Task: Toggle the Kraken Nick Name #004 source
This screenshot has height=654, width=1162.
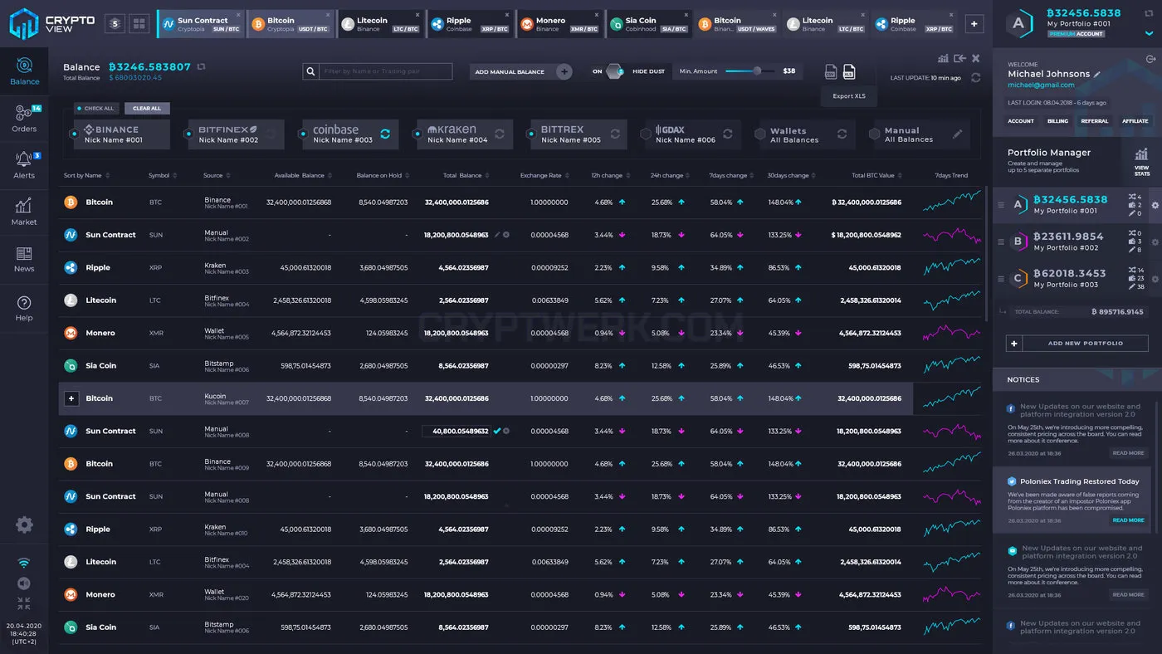Action: [x=417, y=134]
